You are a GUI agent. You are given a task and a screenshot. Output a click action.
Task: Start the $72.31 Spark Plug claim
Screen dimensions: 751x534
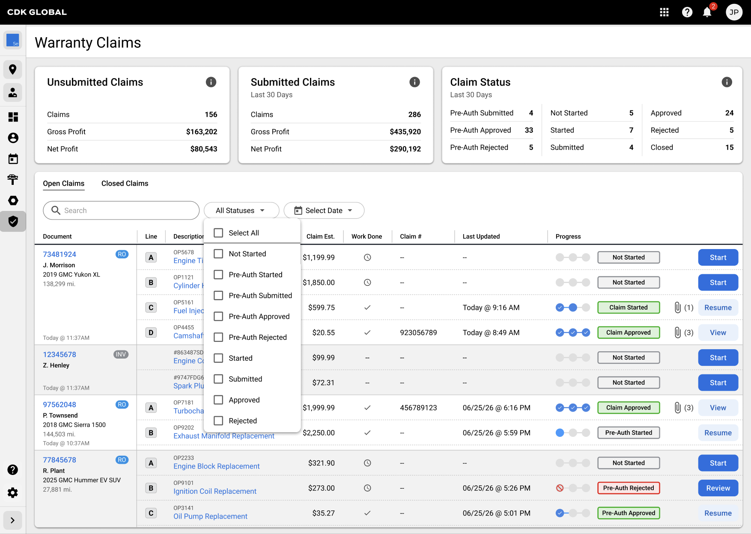[718, 383]
